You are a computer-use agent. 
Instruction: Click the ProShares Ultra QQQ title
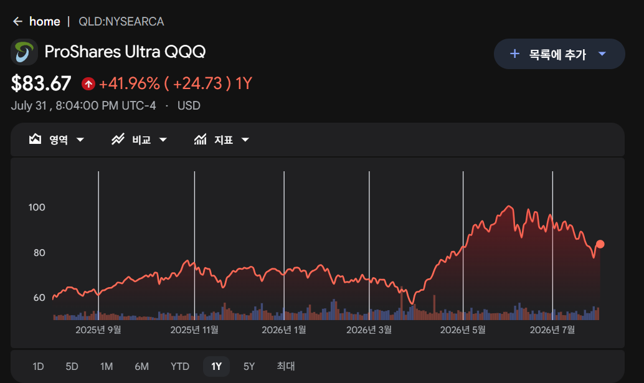125,52
